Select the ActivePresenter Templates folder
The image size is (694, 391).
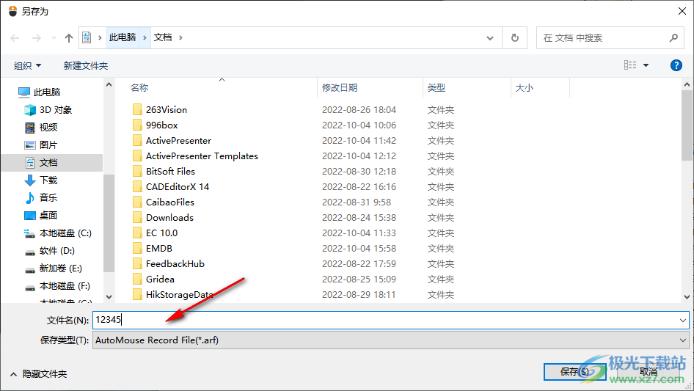(x=202, y=156)
